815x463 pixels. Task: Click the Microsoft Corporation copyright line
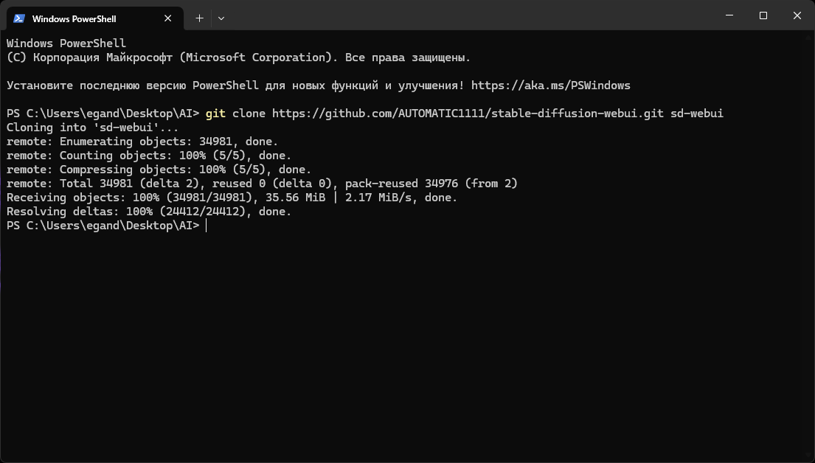[238, 58]
